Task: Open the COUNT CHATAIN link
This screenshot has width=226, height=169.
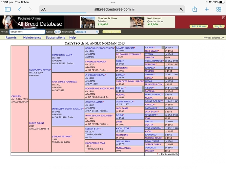Action: coord(94,102)
